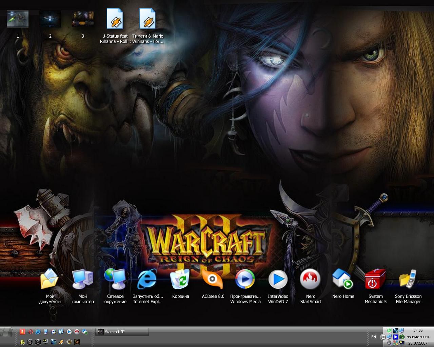This screenshot has width=434, height=347.
Task: Click the ICQ flower icon in system tray
Action: (x=390, y=331)
